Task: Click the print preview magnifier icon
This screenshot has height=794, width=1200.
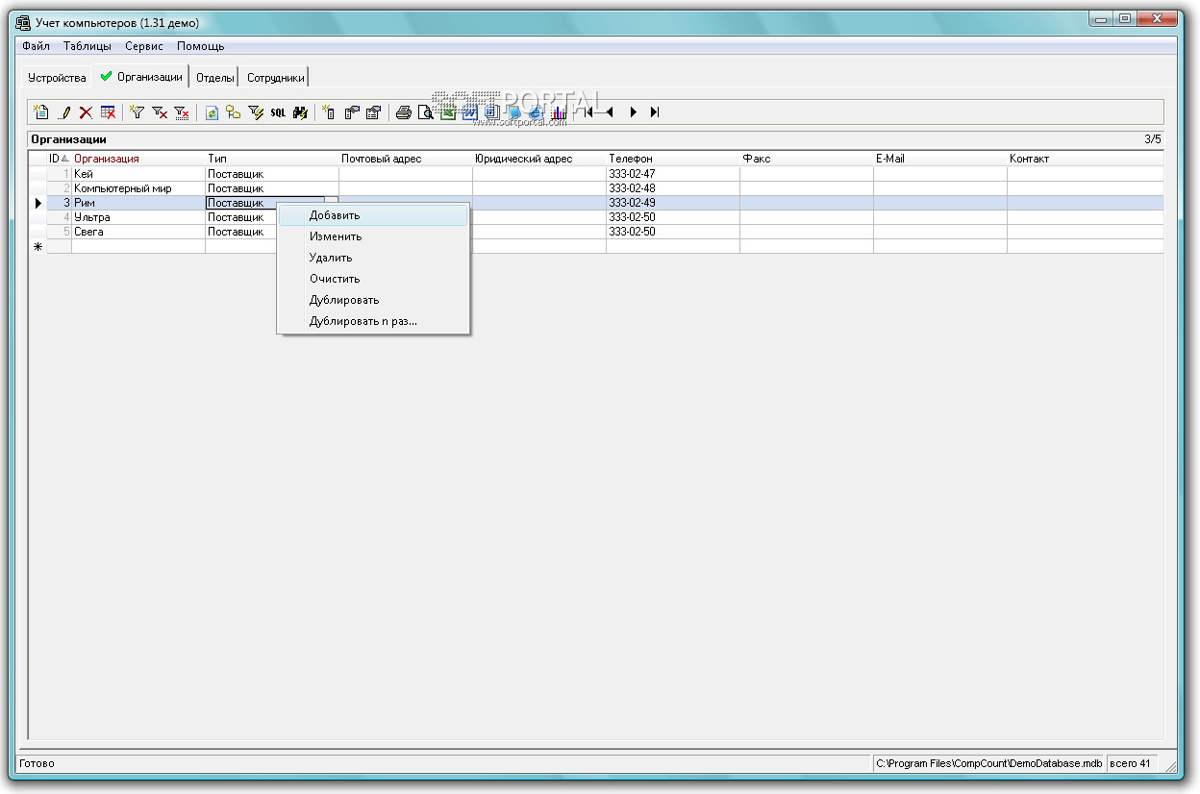Action: [x=425, y=112]
